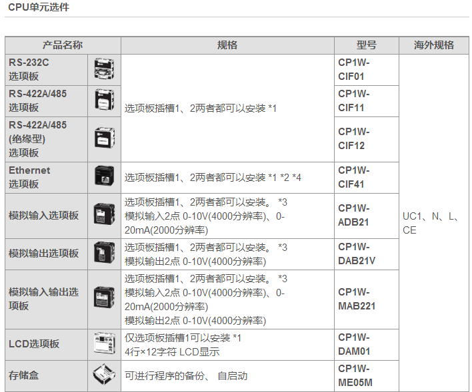Click the RS-232C option board image

(x=104, y=69)
